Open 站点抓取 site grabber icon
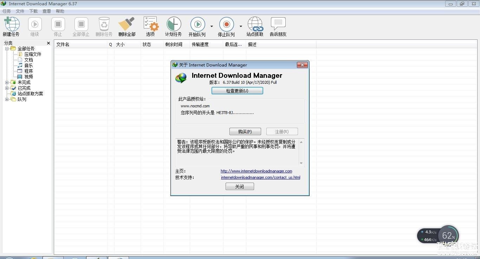The width and height of the screenshot is (480, 259). pos(255,24)
